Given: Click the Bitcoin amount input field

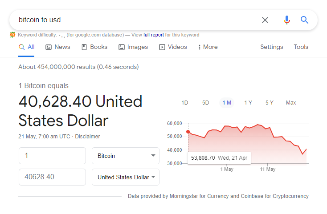Looking at the screenshot, I should (x=52, y=156).
